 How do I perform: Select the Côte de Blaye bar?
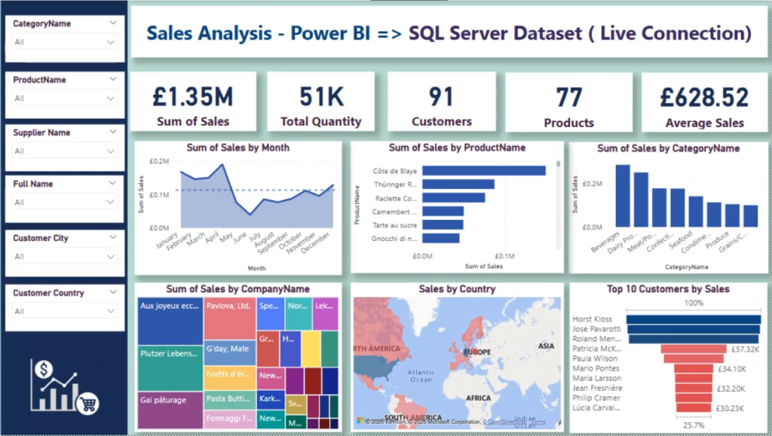tap(483, 171)
